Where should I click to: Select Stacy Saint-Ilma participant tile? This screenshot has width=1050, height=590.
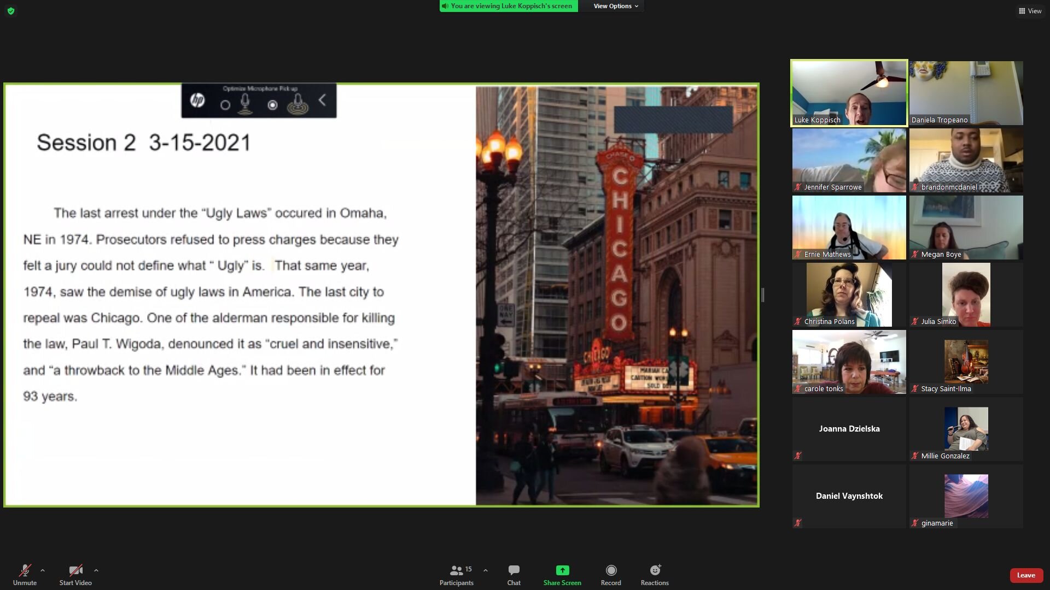(x=966, y=362)
